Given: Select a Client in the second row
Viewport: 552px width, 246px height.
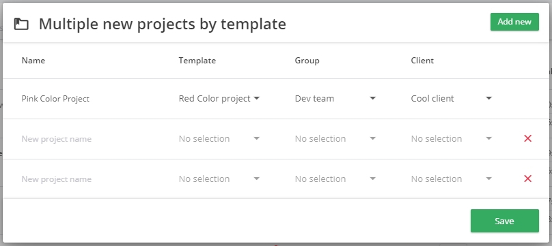Looking at the screenshot, I should click(x=452, y=138).
